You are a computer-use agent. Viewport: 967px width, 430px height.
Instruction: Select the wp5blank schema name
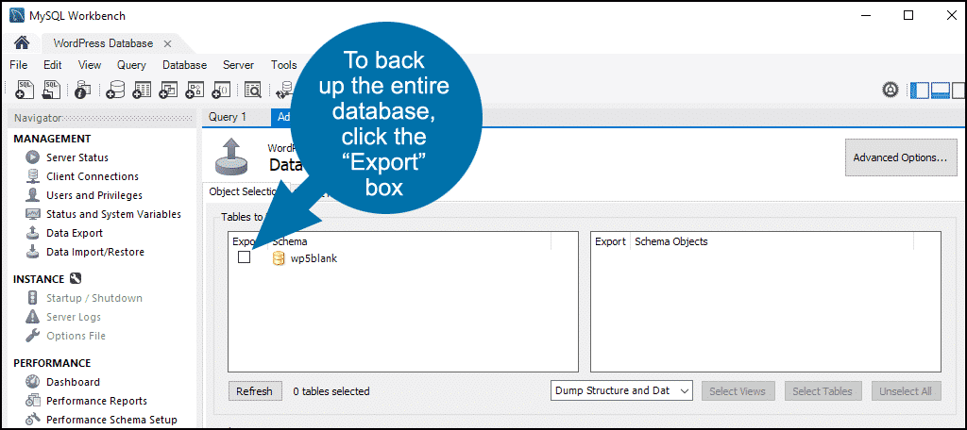pos(314,258)
